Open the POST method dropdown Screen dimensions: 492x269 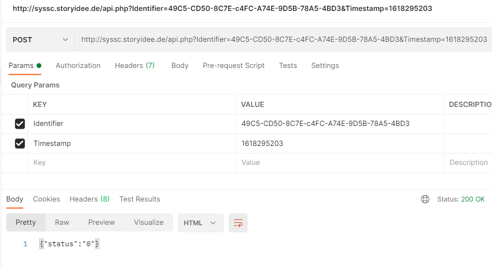(40, 40)
